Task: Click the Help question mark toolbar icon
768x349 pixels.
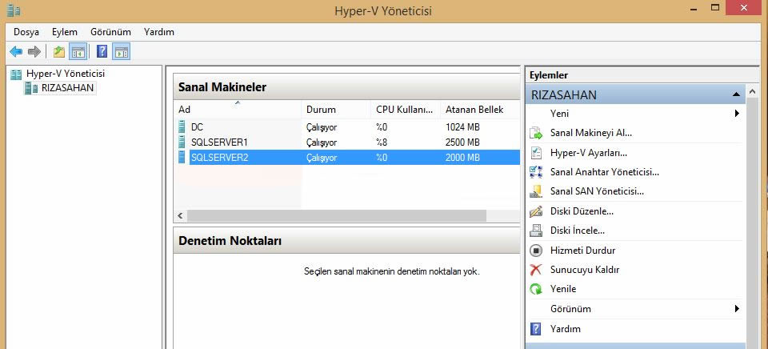Action: pos(102,52)
